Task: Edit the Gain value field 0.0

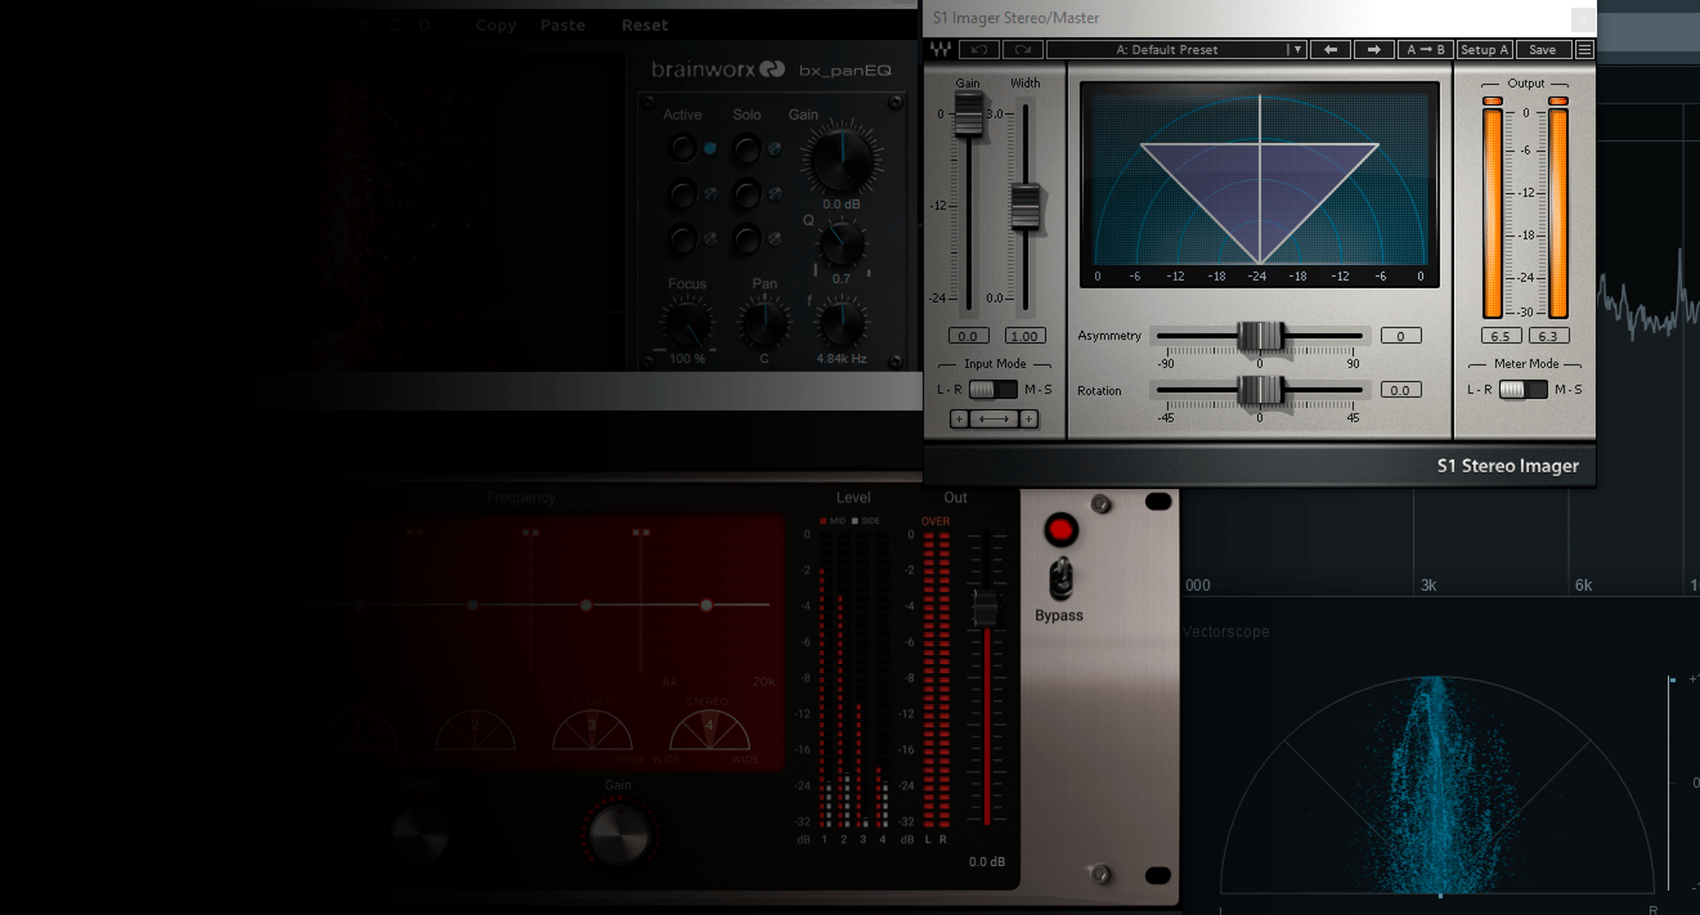Action: [968, 336]
